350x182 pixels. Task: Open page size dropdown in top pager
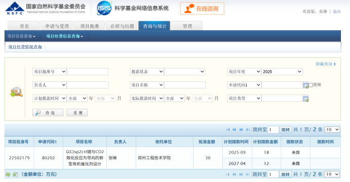click(332, 129)
